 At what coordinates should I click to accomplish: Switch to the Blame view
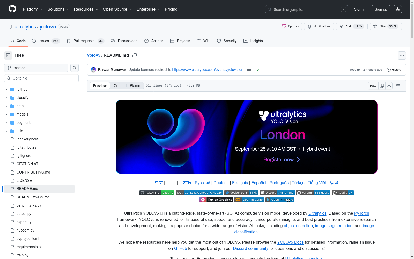click(135, 86)
